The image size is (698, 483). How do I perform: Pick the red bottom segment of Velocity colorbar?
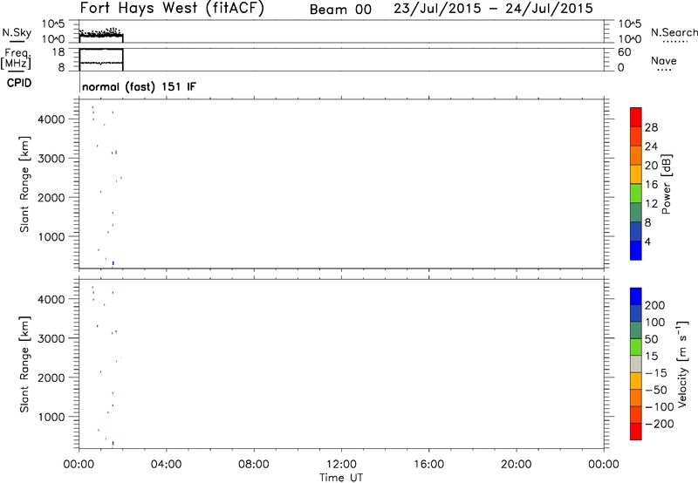636,432
